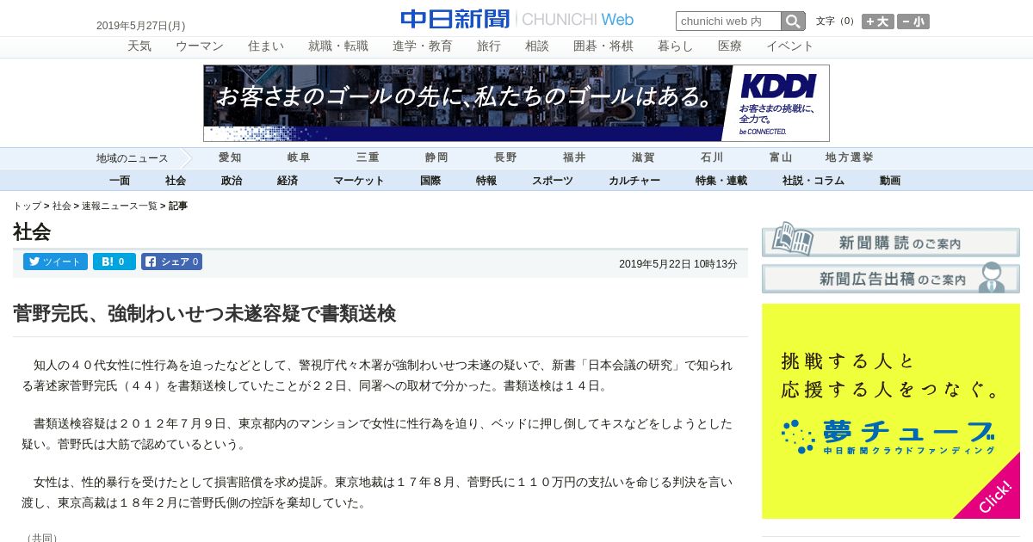The image size is (1033, 542).
Task: Open the 国際 news tab
Action: tap(430, 181)
